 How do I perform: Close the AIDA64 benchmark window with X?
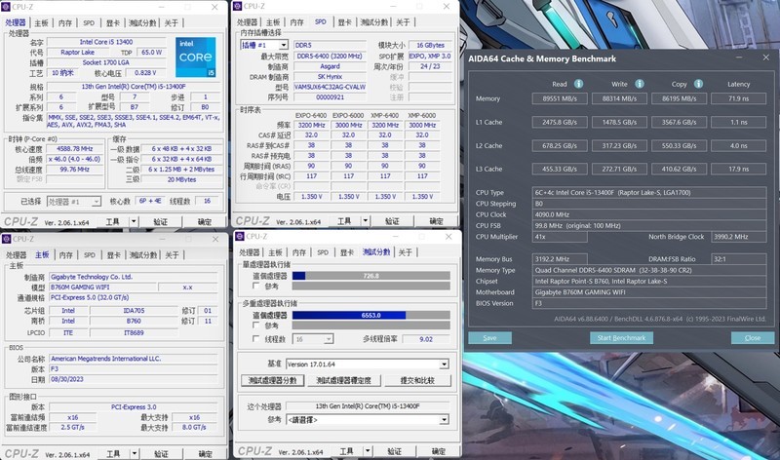point(765,57)
